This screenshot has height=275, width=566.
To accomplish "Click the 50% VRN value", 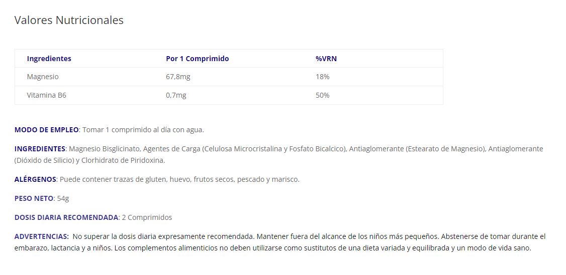I will (x=322, y=95).
